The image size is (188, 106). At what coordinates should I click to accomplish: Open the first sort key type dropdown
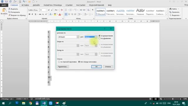point(96,37)
